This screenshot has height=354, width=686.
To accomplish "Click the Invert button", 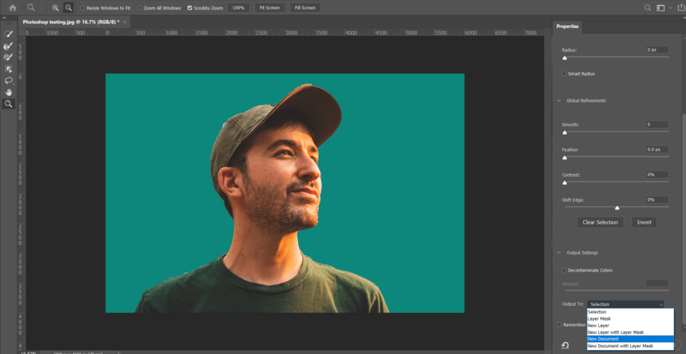I will point(644,222).
